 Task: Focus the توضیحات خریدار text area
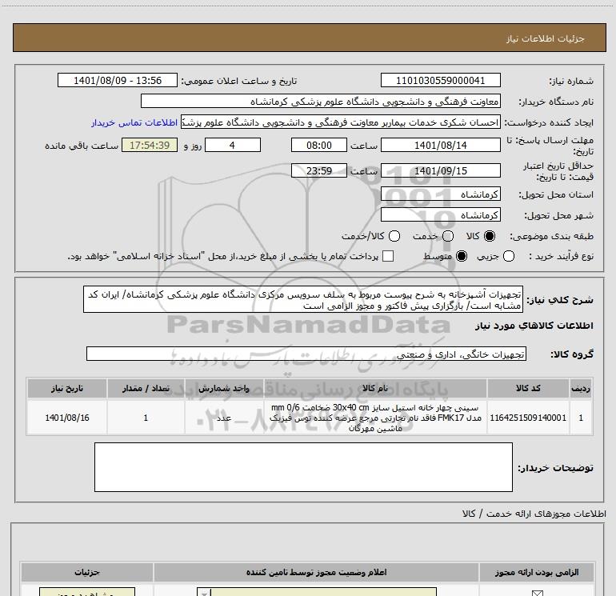[303, 467]
